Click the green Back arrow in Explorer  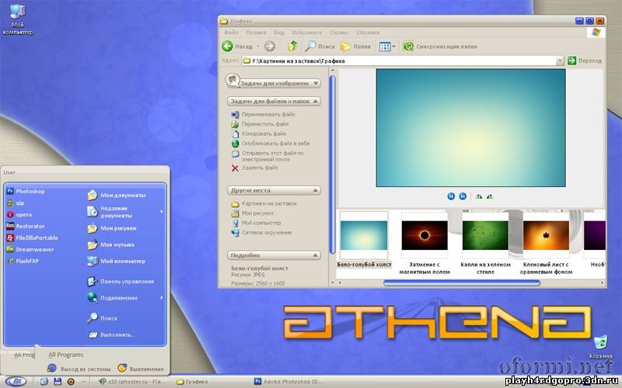[x=227, y=47]
